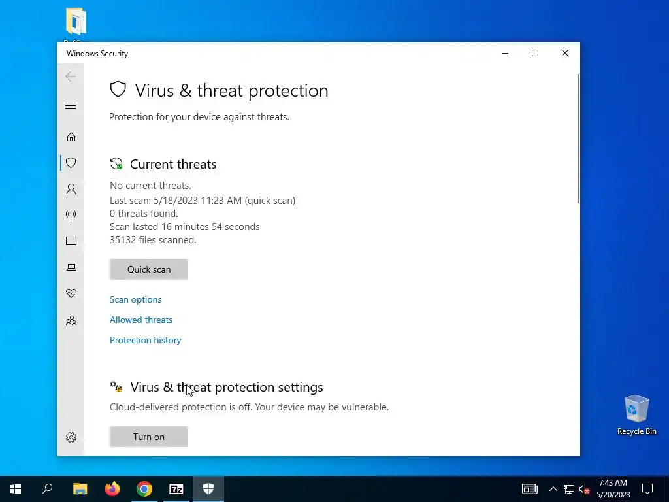Click '35132 files scanned.' text
Viewport: 669px width, 502px height.
pyautogui.click(x=153, y=240)
